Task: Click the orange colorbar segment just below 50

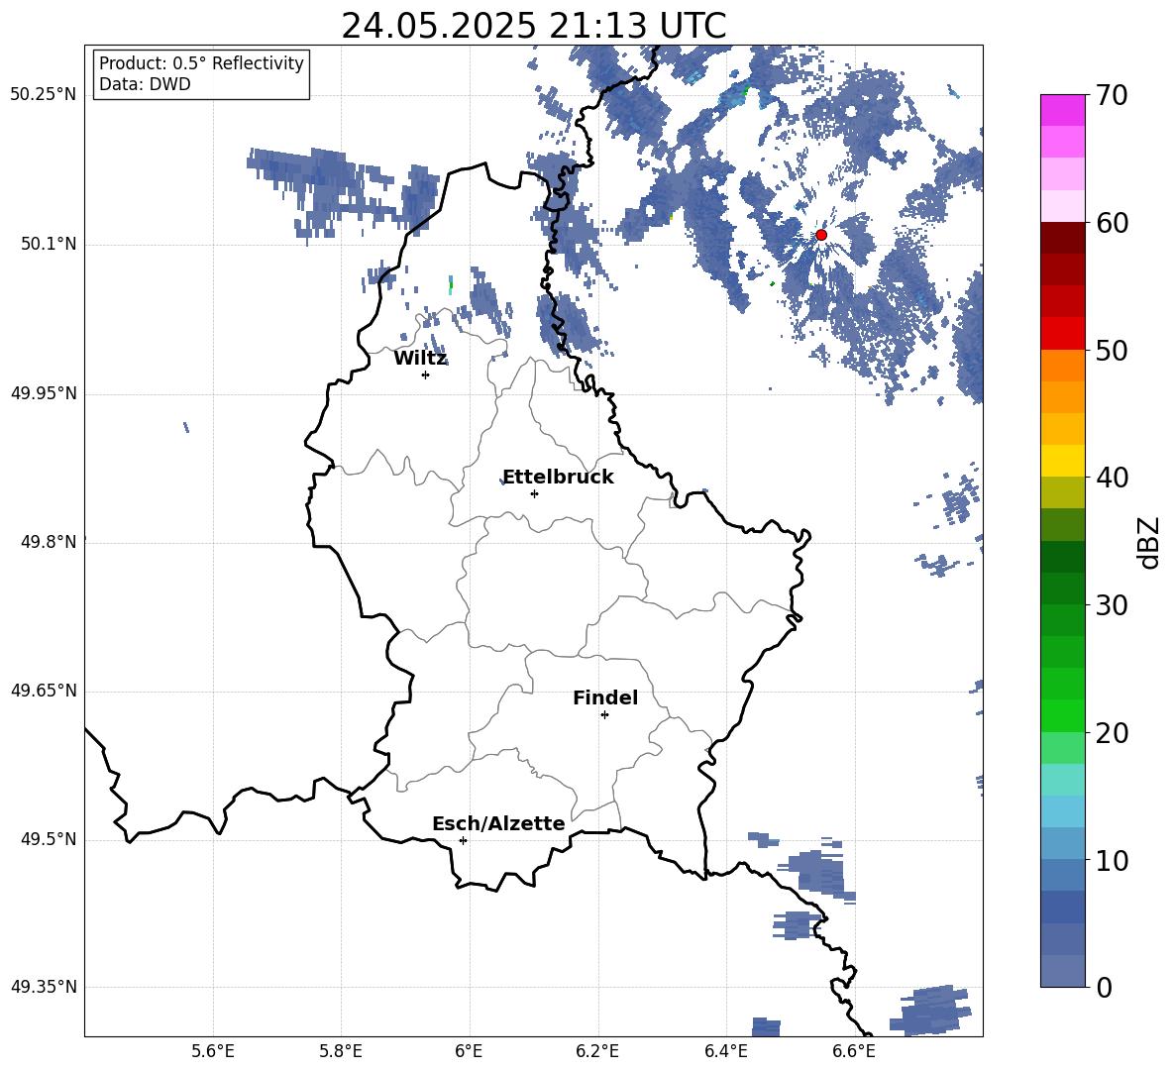Action: pos(1062,365)
